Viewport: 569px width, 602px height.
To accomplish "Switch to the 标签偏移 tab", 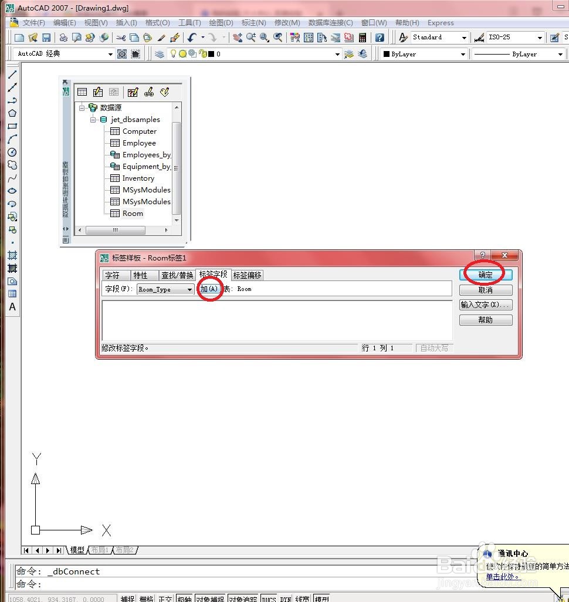I will pos(248,275).
